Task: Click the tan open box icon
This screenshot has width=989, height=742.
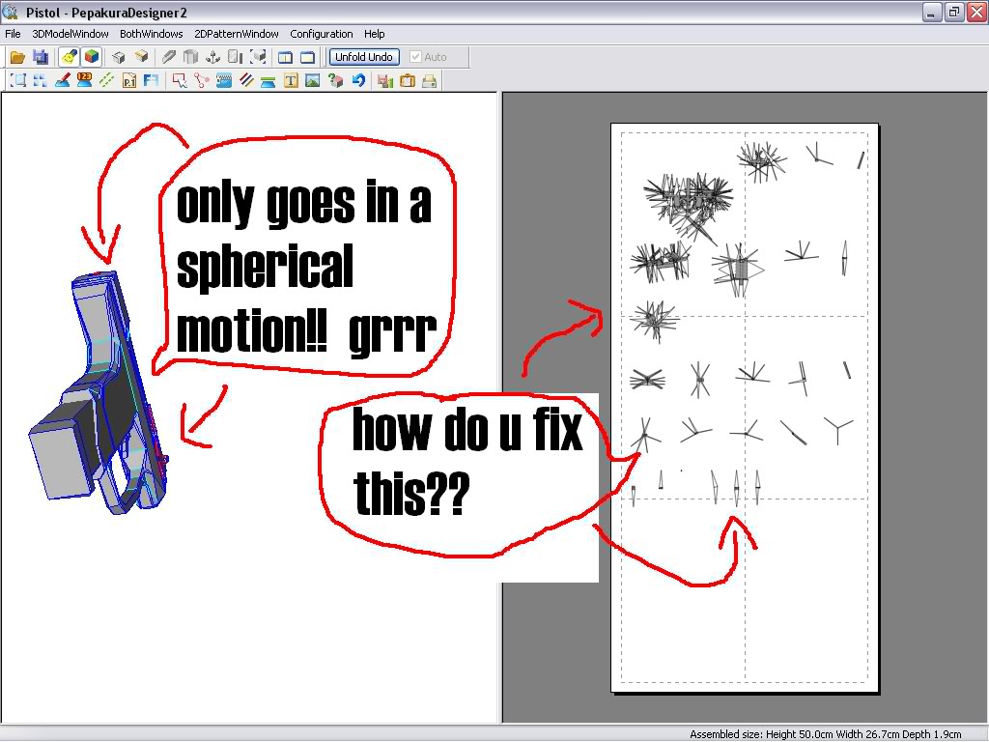Action: [x=141, y=57]
